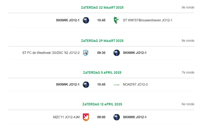202x128 pixels.
Task: Click SKNWK logo in 22 Maart match
Action: 86,20
